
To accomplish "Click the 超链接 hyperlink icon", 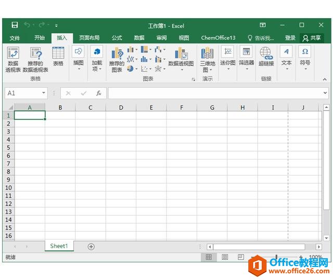I will (x=266, y=57).
